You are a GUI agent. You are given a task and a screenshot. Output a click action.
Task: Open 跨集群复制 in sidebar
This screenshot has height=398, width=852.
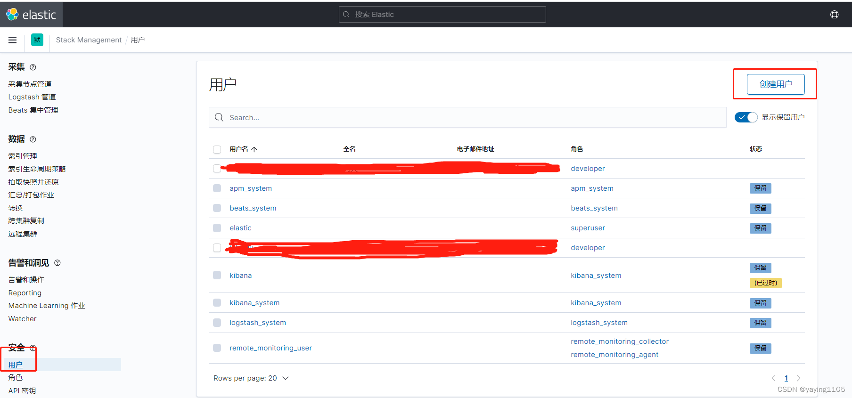click(x=26, y=221)
